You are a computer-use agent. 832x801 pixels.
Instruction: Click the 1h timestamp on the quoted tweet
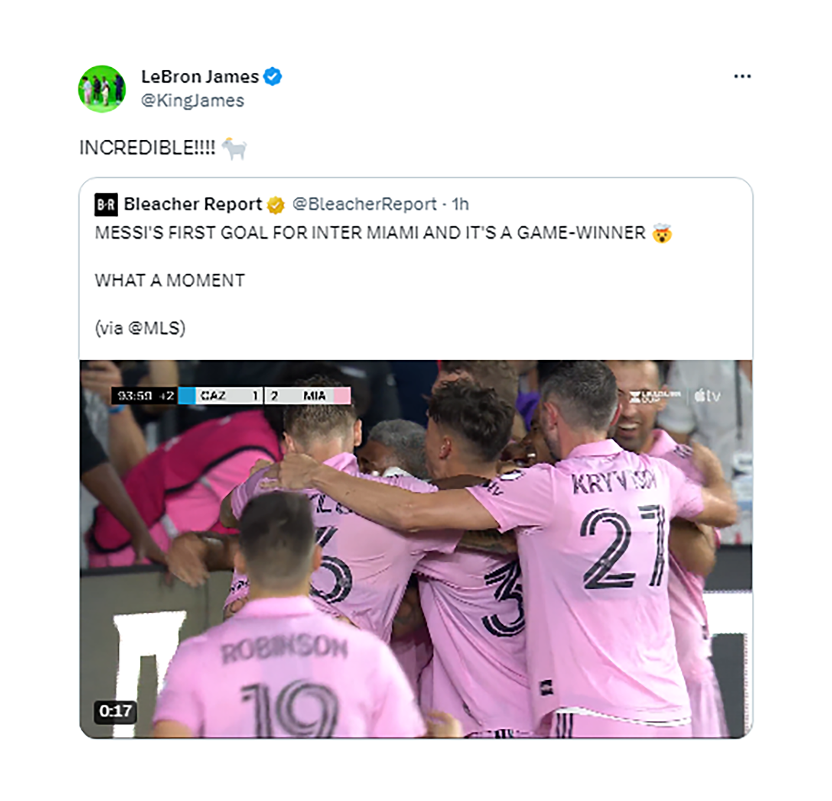(x=460, y=204)
